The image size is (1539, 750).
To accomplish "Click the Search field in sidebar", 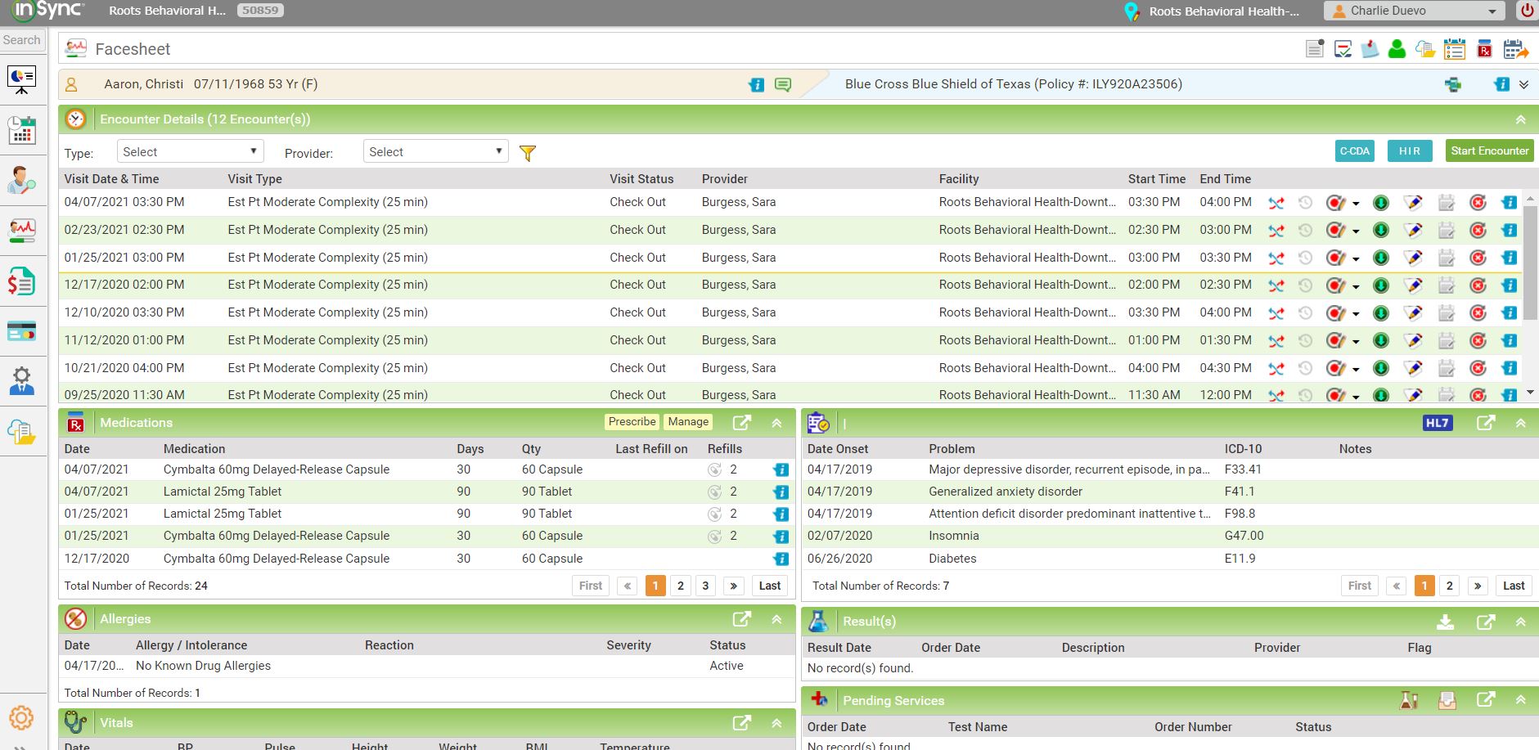I will [x=22, y=40].
